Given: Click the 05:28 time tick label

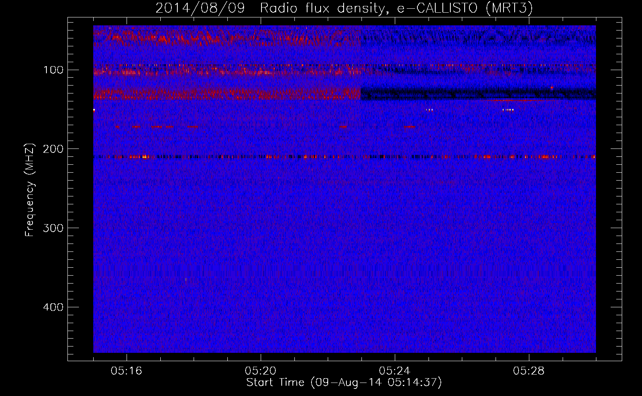Looking at the screenshot, I should point(529,371).
